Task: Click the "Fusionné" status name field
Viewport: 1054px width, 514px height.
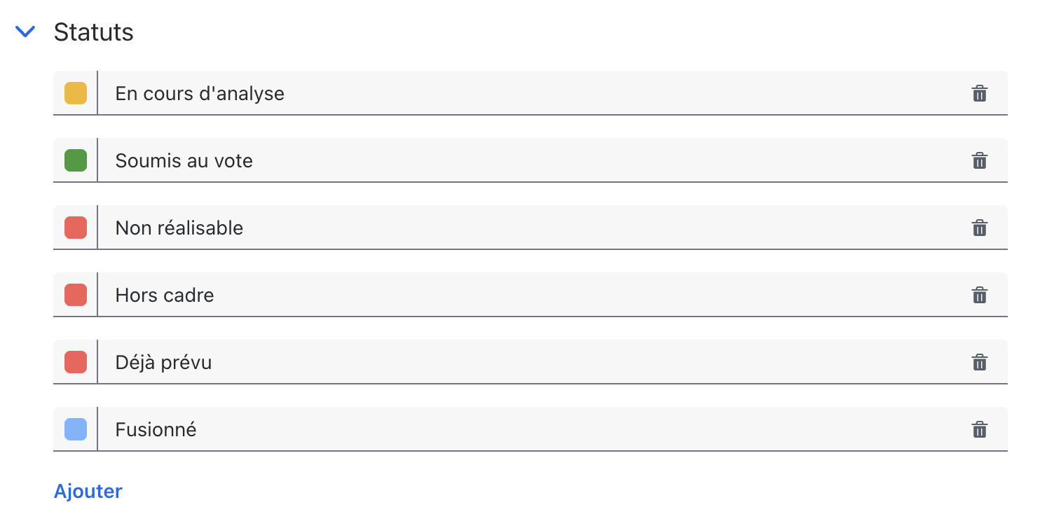Action: (x=529, y=429)
